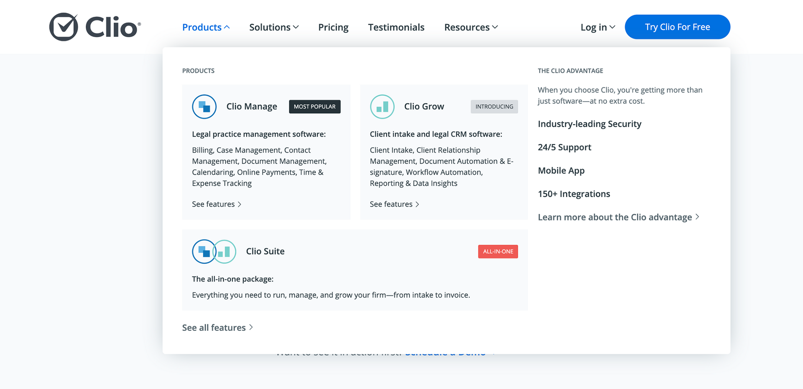803x389 pixels.
Task: Click 'Legal practice management software:' text
Action: (259, 134)
